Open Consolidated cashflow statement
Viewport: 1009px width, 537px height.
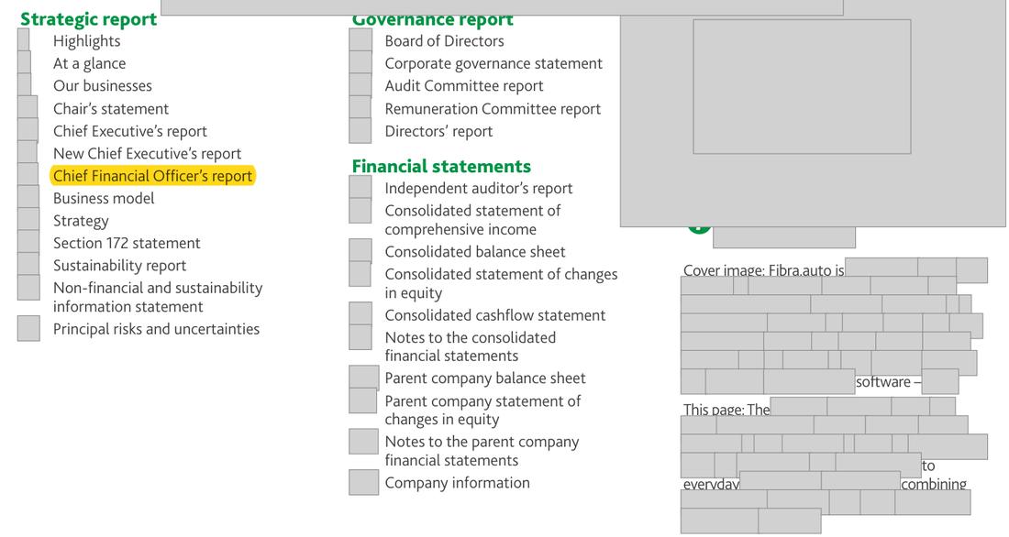pos(495,316)
